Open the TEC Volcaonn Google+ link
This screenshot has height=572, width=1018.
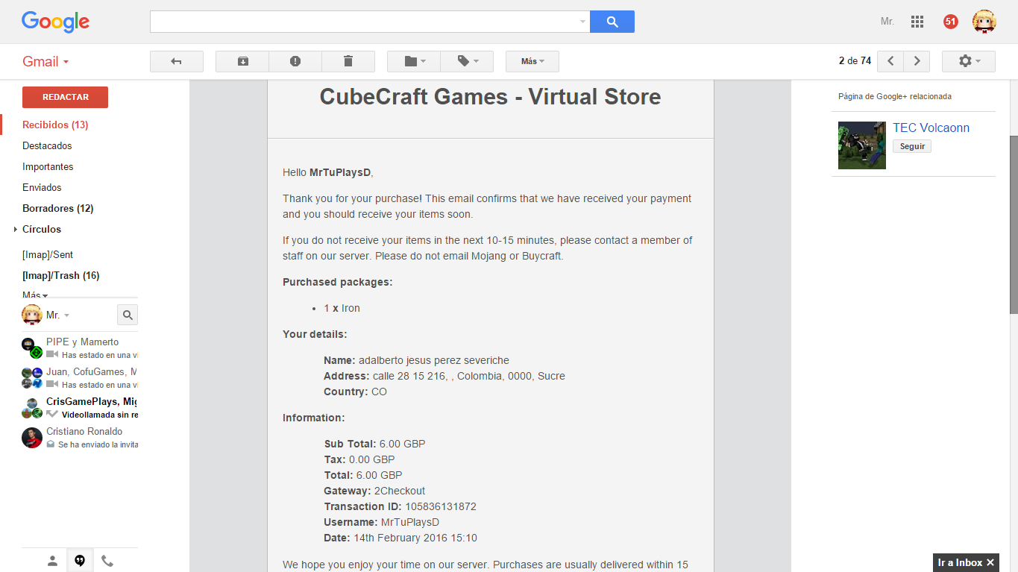pos(931,128)
